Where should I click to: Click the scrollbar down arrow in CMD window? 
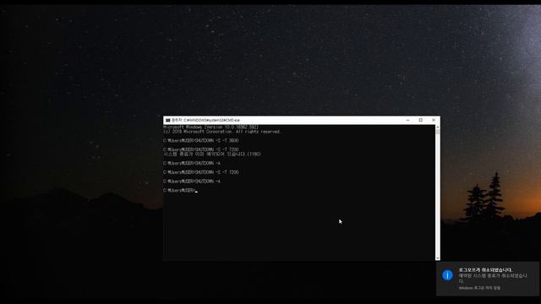(x=438, y=258)
